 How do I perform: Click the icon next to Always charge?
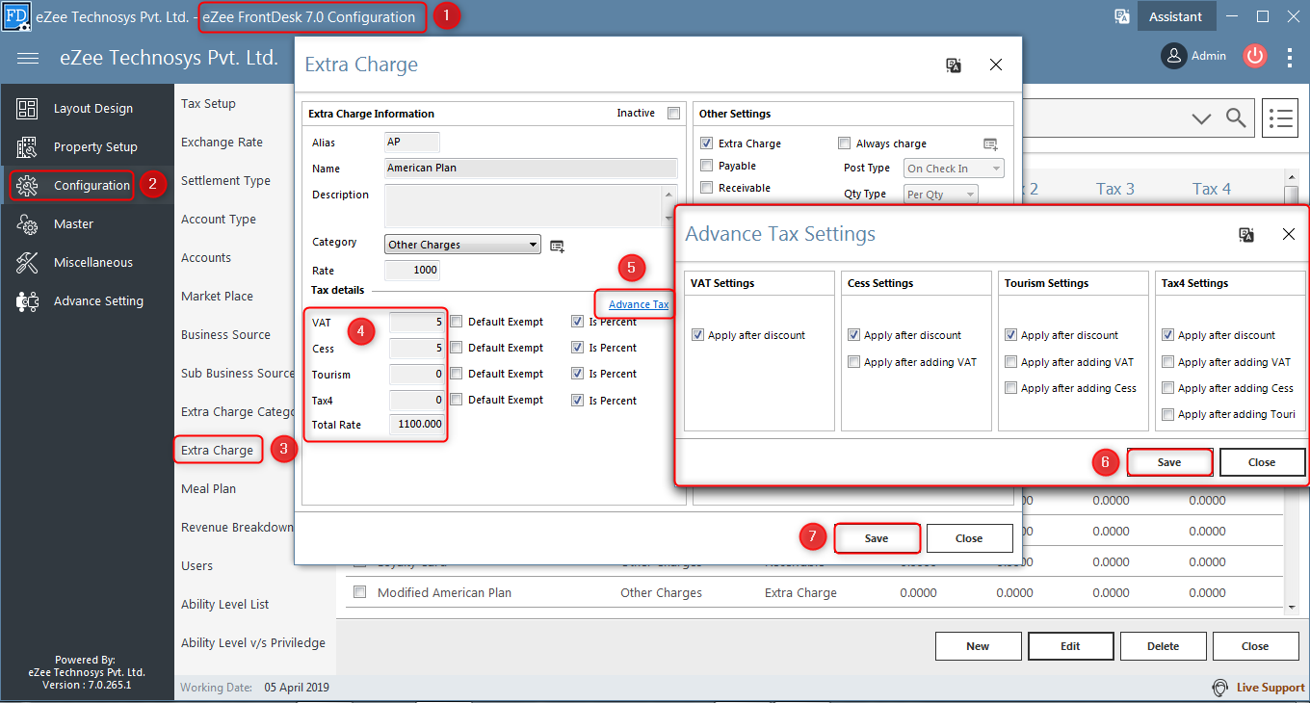coord(990,143)
